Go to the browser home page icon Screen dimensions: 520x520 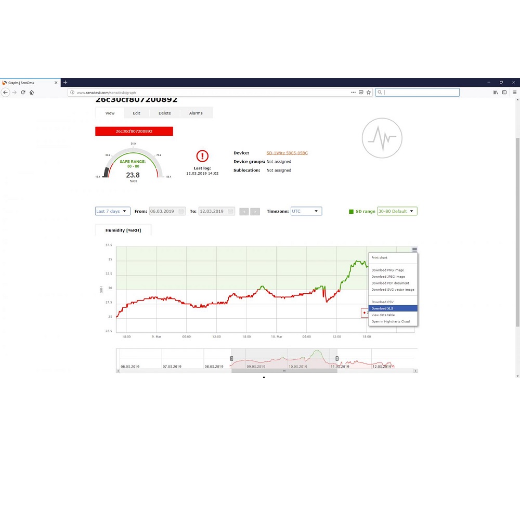(32, 92)
